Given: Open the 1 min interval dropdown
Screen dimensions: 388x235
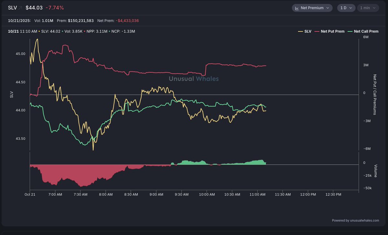Looking at the screenshot, I should [x=367, y=8].
